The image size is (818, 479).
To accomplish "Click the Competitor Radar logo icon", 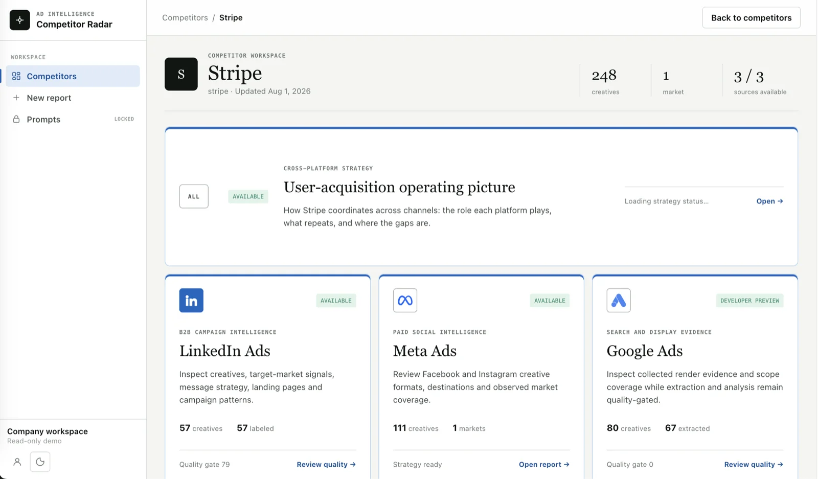I will point(20,20).
